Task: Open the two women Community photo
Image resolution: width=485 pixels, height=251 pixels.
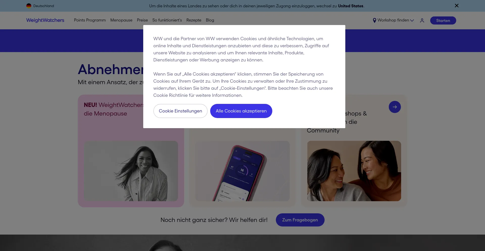Action: 354,171
